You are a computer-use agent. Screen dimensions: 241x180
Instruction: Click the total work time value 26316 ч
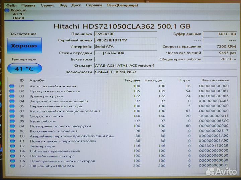click(220, 59)
